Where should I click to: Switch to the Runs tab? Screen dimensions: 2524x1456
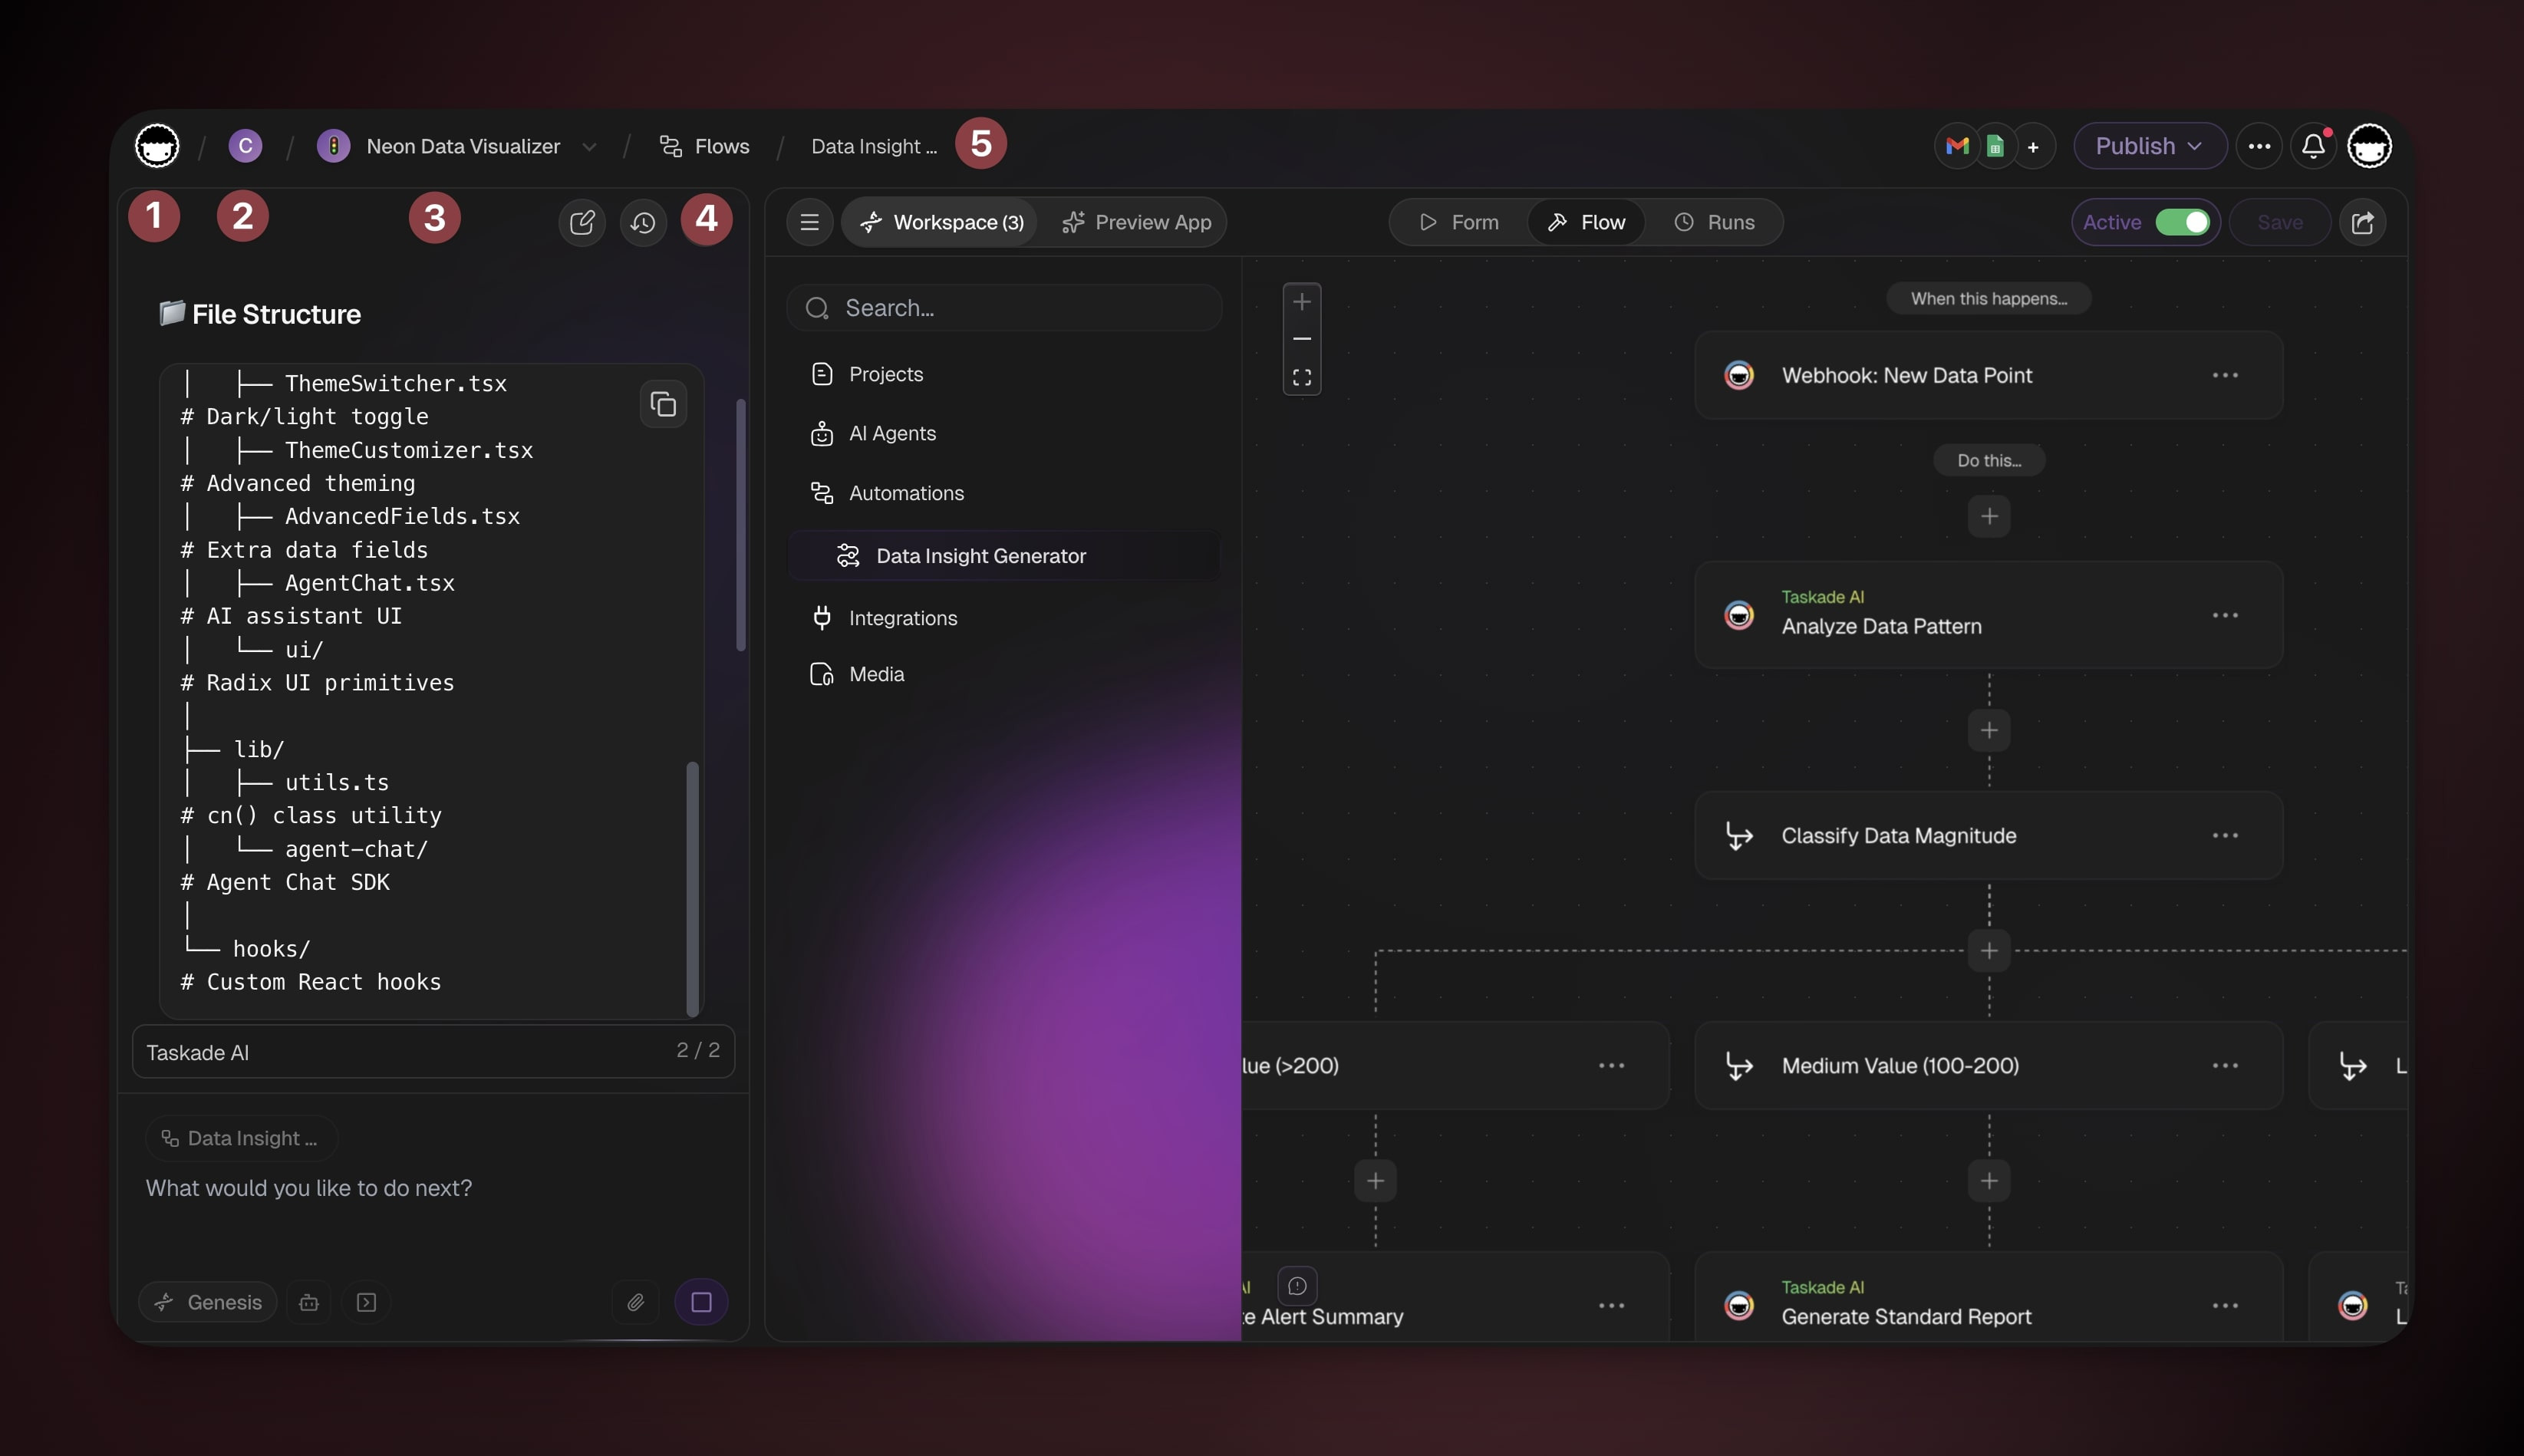[1715, 222]
